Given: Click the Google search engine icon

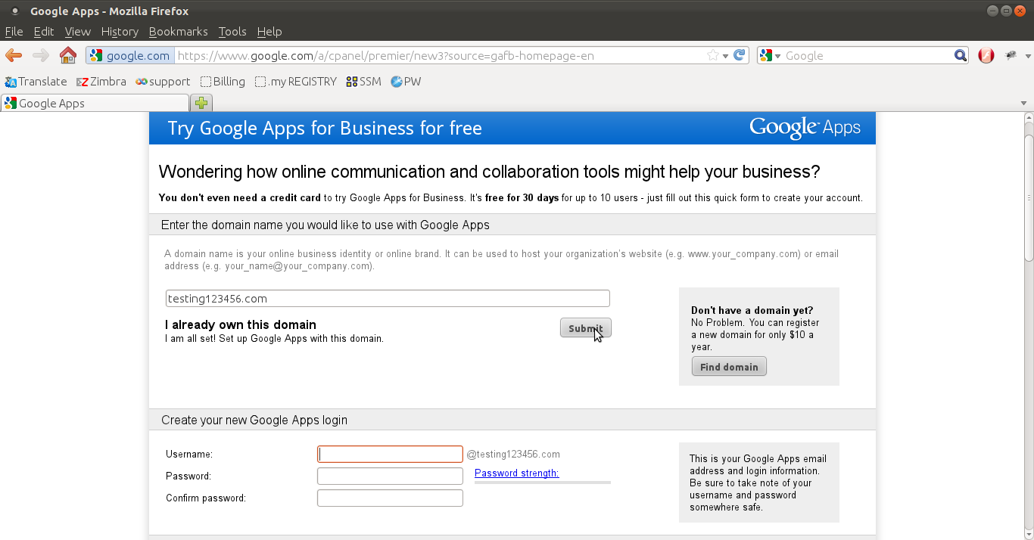Looking at the screenshot, I should (766, 55).
